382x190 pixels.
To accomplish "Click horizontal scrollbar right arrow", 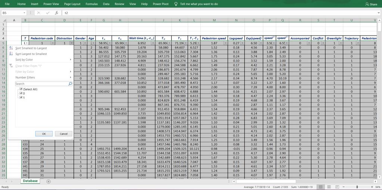I will [375, 181].
